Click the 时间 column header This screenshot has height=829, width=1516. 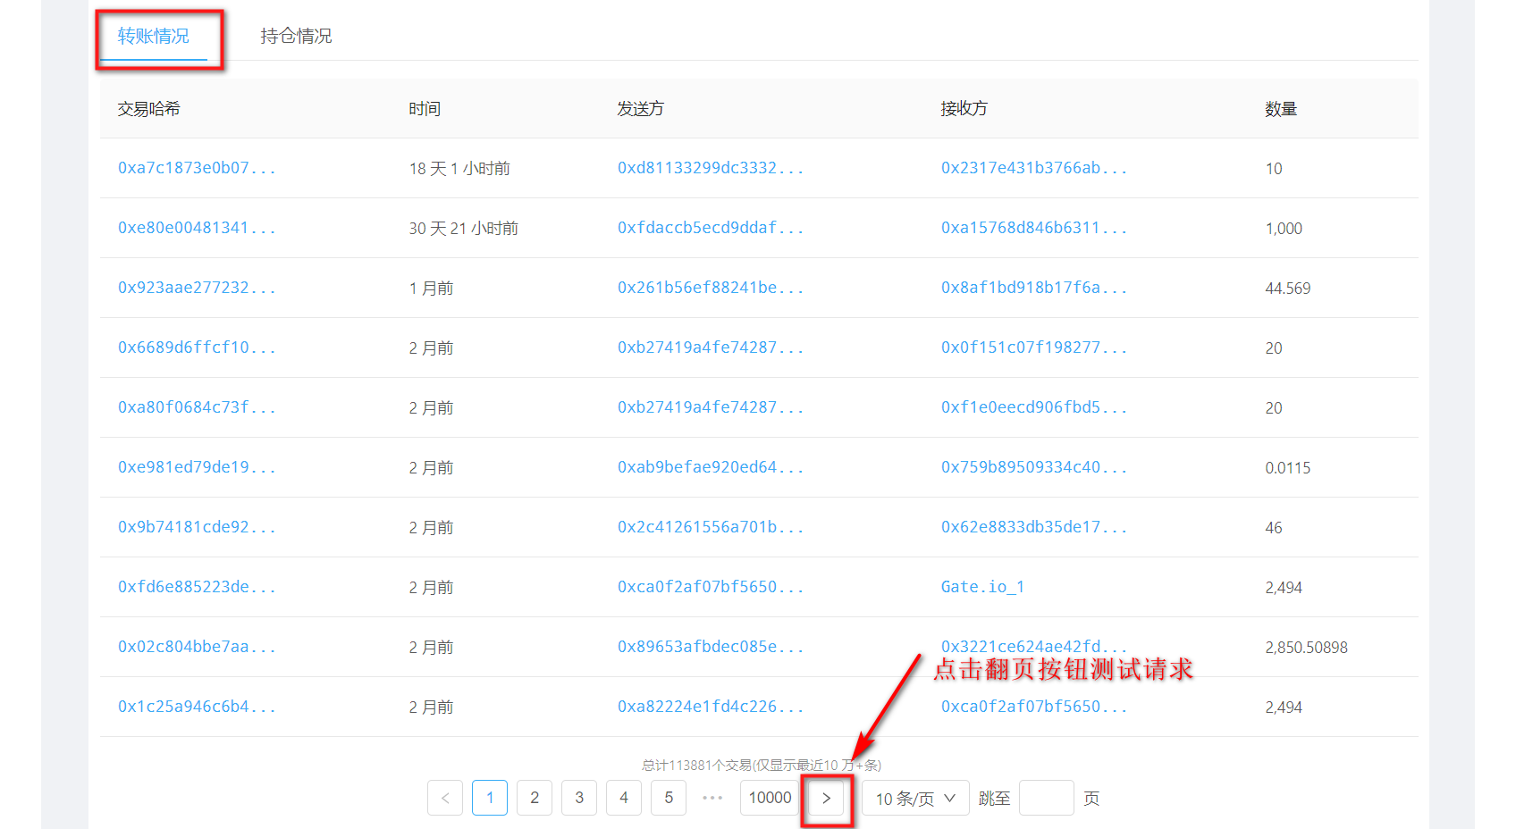point(425,109)
